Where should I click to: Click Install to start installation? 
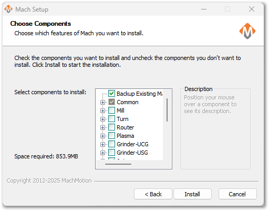coord(192,194)
